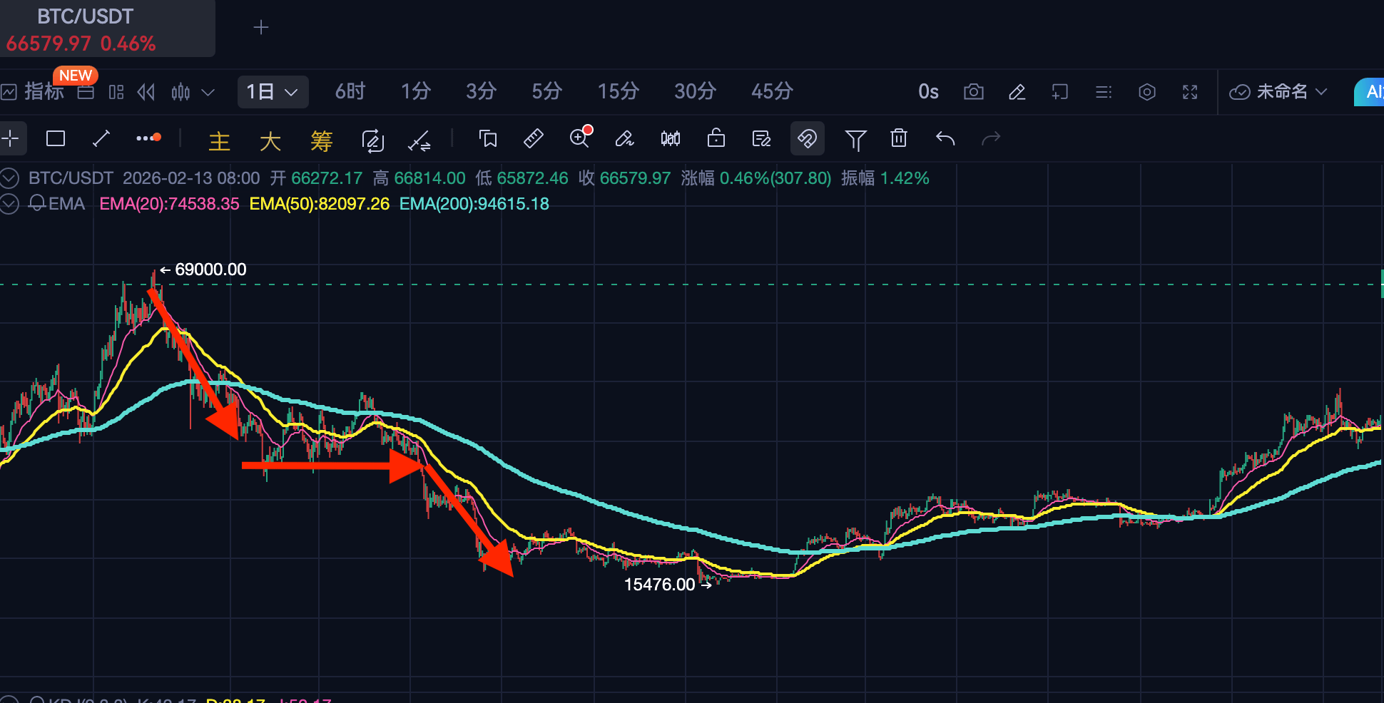Viewport: 1384px width, 703px height.
Task: Open the drawing notes list-edit icon
Action: (762, 138)
